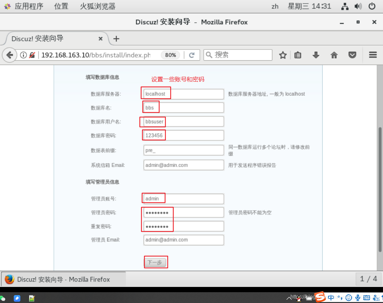This screenshot has width=383, height=303.
Task: Click the network status icon in top panel
Action: (x=345, y=6)
